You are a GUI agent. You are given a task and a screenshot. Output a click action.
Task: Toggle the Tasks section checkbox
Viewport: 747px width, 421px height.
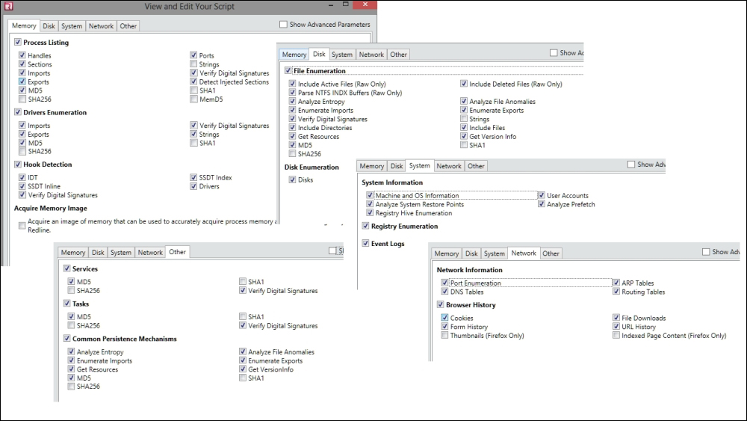click(66, 304)
